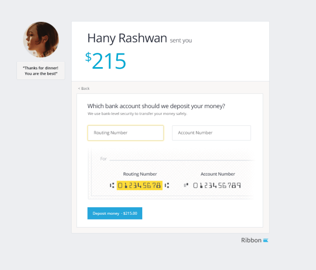
Task: Click the "Thanks for dinner!" message bubble
Action: (40, 71)
